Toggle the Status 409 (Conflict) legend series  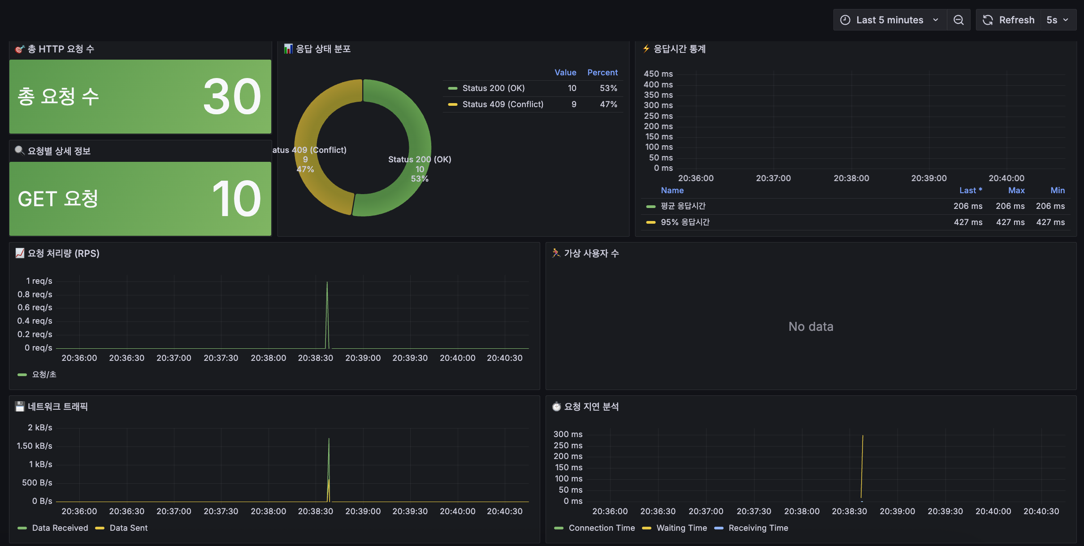[502, 104]
